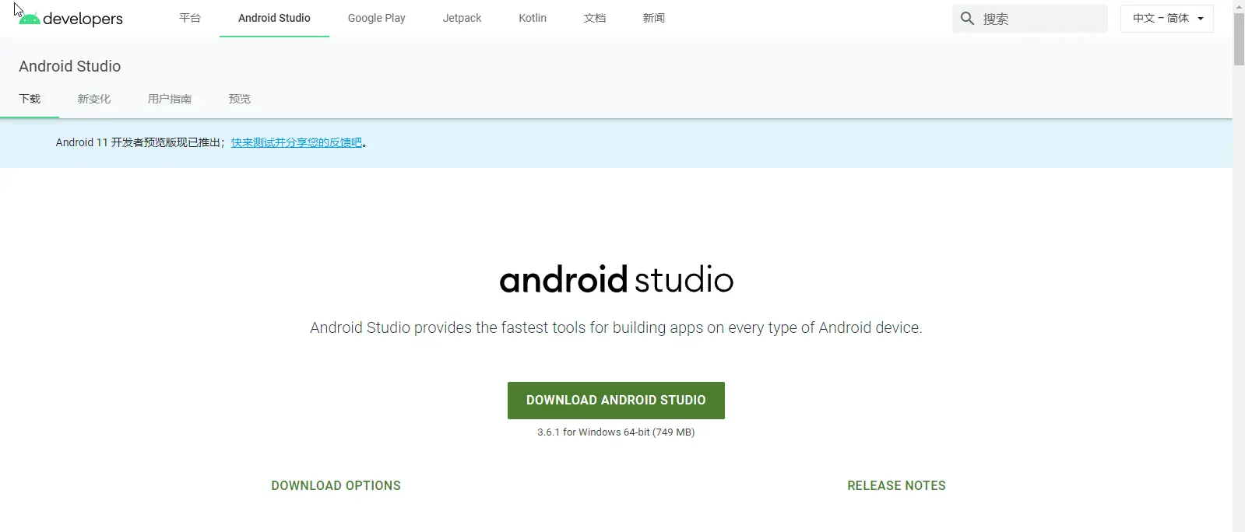1245x532 pixels.
Task: Click the Android 11 开发者预览版 announcement text
Action: [x=140, y=142]
